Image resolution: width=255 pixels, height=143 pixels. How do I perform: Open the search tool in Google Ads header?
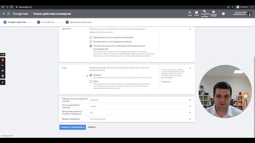(x=190, y=14)
